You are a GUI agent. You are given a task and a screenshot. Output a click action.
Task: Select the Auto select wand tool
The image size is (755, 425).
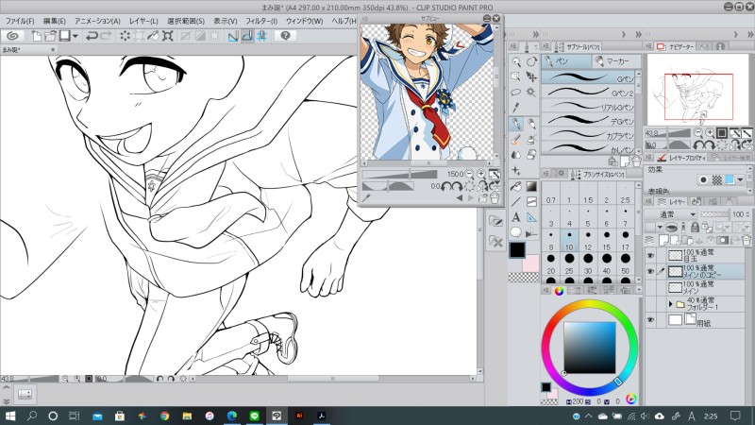click(531, 92)
